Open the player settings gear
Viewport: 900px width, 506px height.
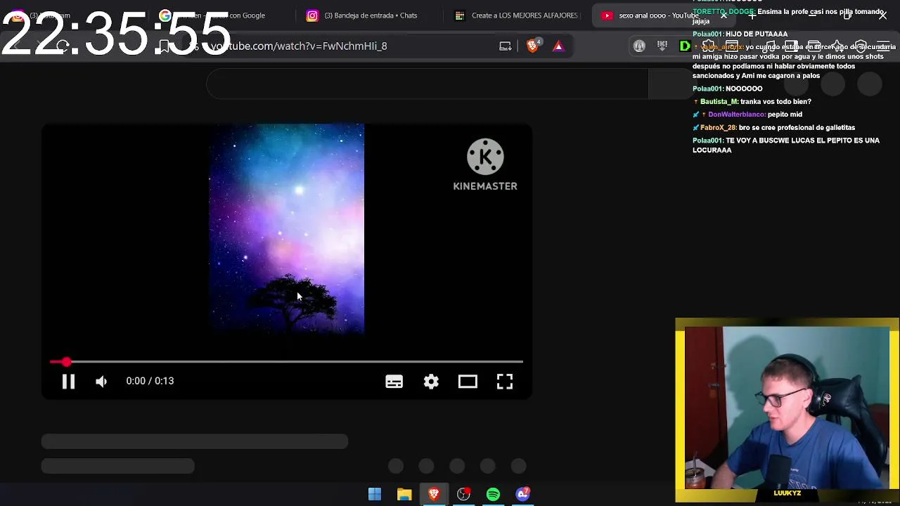(431, 381)
